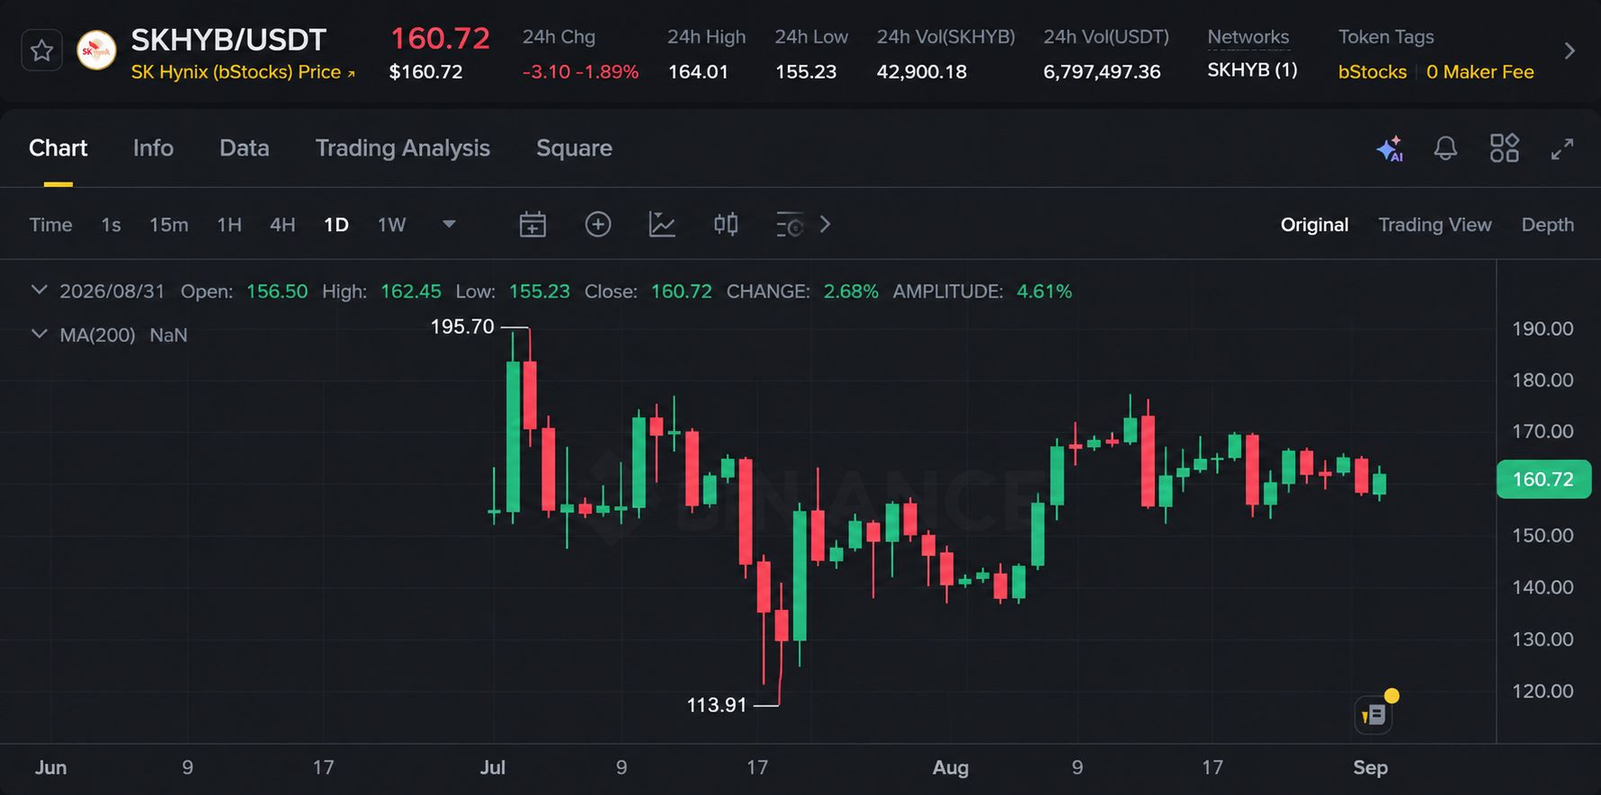
Task: Click the SKHYB (1) network entry
Action: point(1252,70)
